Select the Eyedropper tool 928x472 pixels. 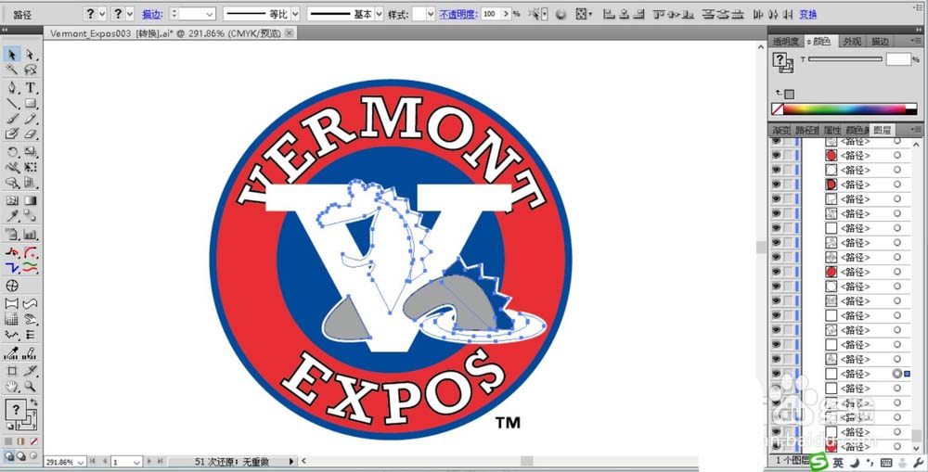[x=12, y=216]
